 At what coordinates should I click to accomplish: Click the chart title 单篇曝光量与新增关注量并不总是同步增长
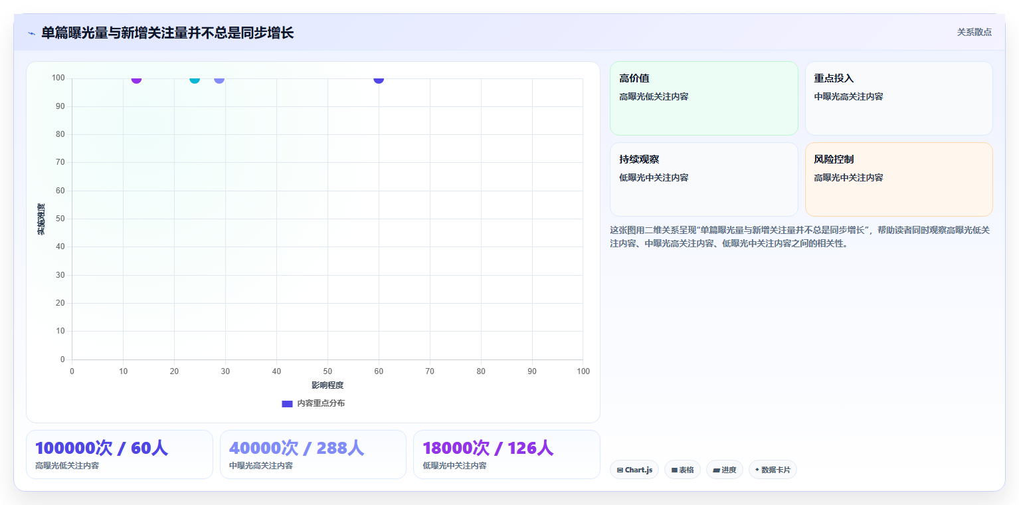tap(167, 33)
